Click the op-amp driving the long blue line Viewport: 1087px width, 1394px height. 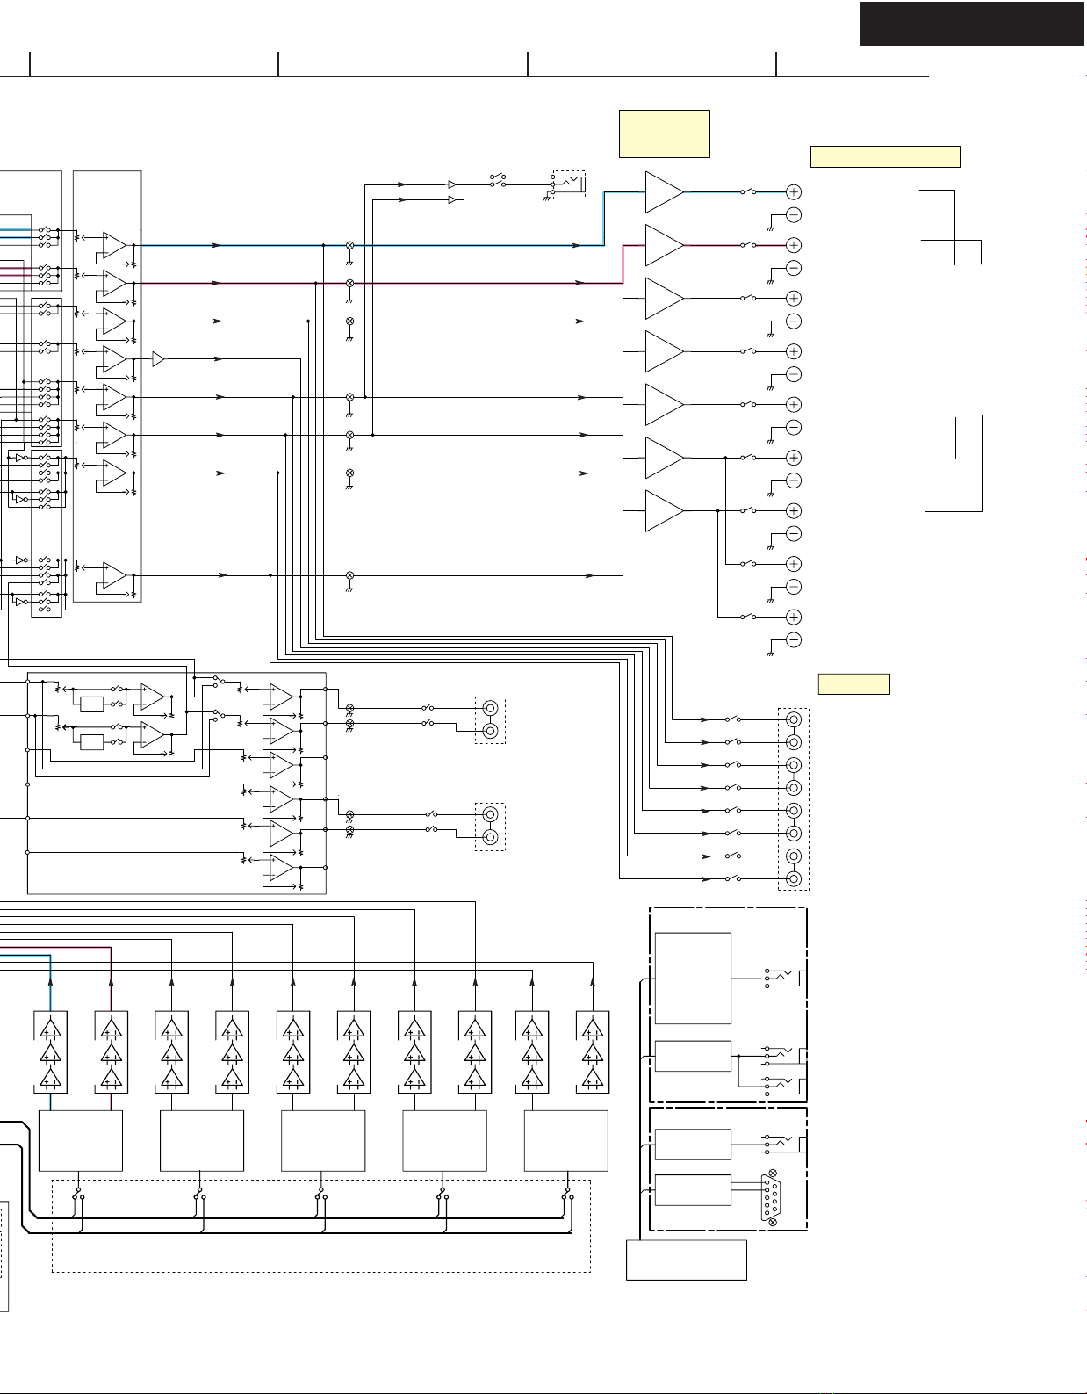[114, 245]
